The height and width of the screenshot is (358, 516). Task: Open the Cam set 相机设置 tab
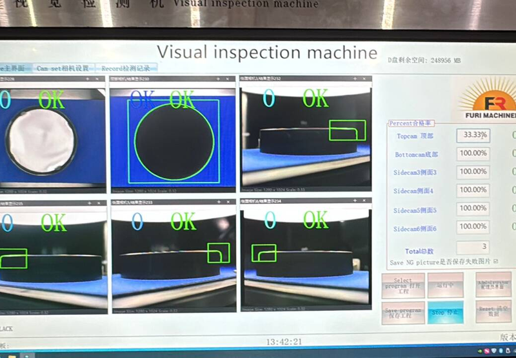click(63, 68)
